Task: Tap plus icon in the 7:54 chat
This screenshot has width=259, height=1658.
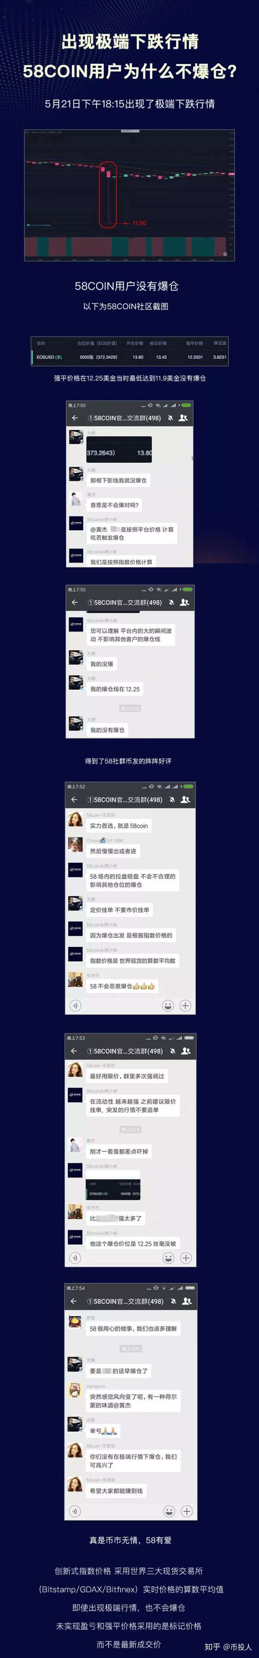Action: pyautogui.click(x=187, y=1511)
